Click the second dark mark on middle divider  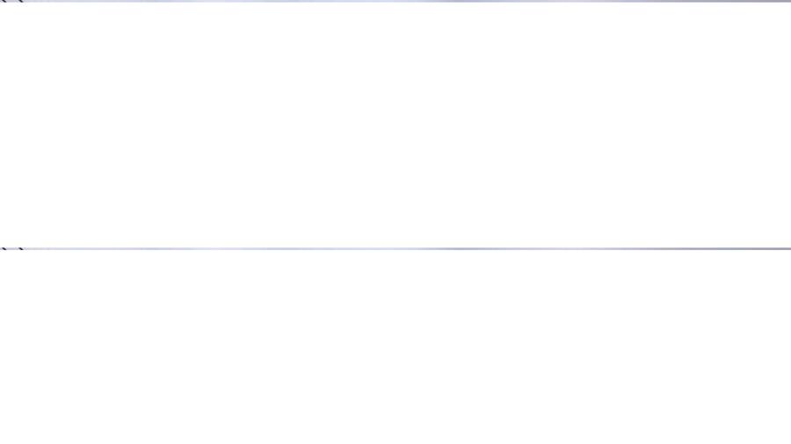click(21, 248)
